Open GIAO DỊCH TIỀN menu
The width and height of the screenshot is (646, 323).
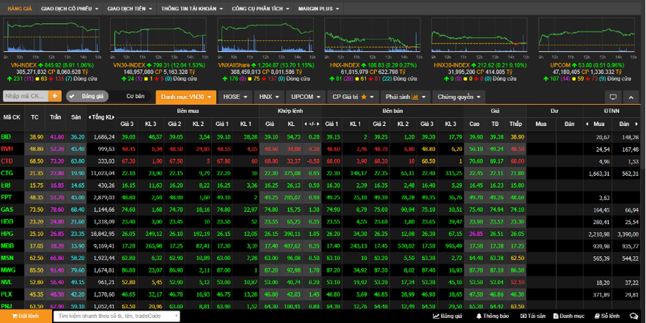point(129,9)
